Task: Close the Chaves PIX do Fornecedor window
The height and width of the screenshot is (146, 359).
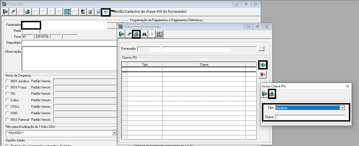Action: [x=266, y=26]
